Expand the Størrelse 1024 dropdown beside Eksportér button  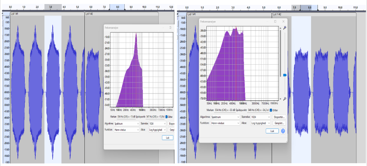(261, 116)
